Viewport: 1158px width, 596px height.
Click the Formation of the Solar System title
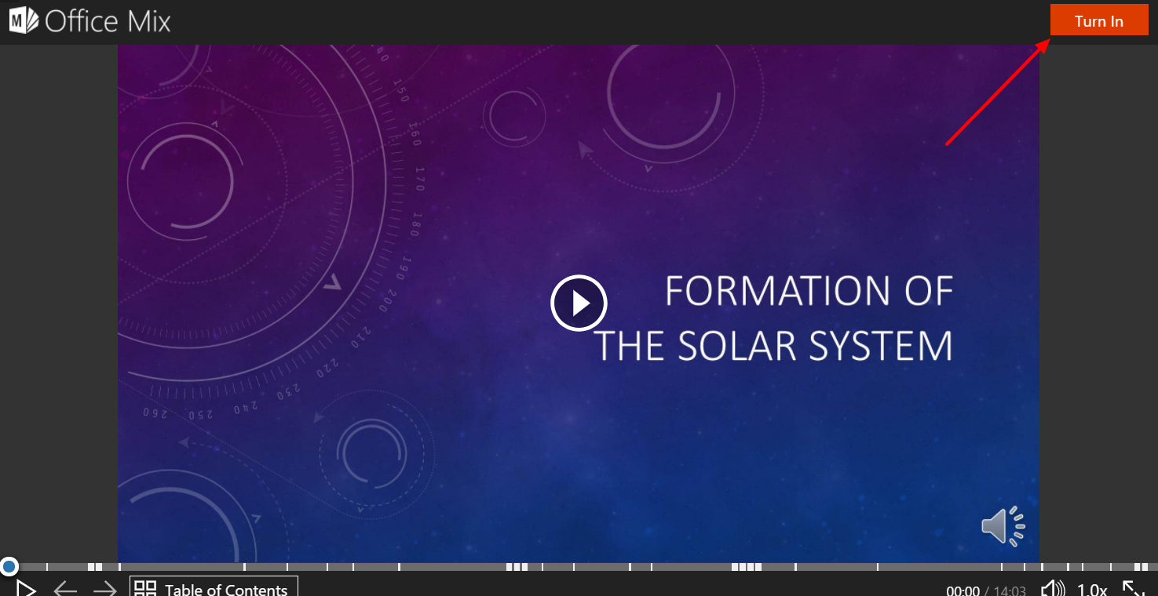pyautogui.click(x=773, y=318)
